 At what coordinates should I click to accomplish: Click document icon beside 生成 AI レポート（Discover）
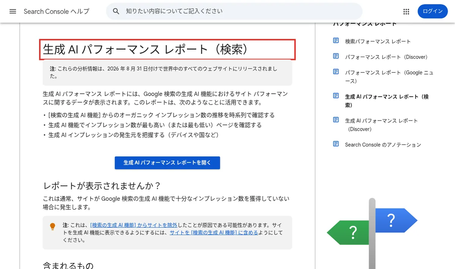[x=336, y=119]
